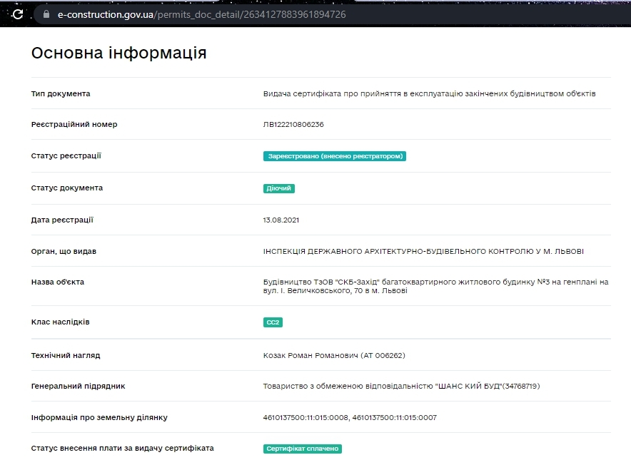
Task: Select the cadastral numbers 4610137500:11:015:0008…
Action: click(x=350, y=417)
